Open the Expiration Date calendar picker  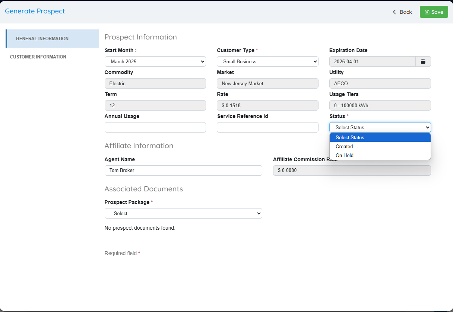coord(423,61)
